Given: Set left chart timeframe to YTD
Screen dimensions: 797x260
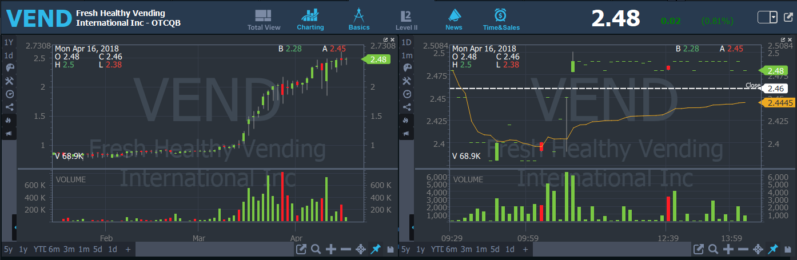Looking at the screenshot, I should point(39,249).
